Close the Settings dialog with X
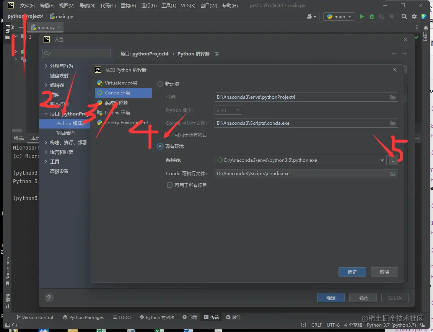 point(405,39)
